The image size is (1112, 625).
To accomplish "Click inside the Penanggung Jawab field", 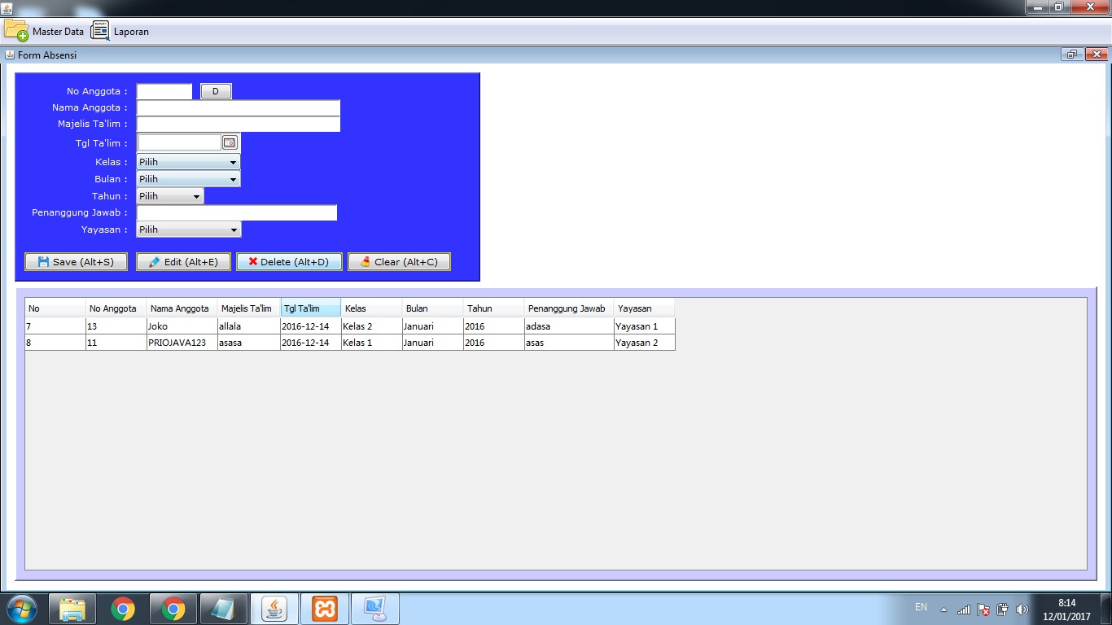I will (236, 212).
